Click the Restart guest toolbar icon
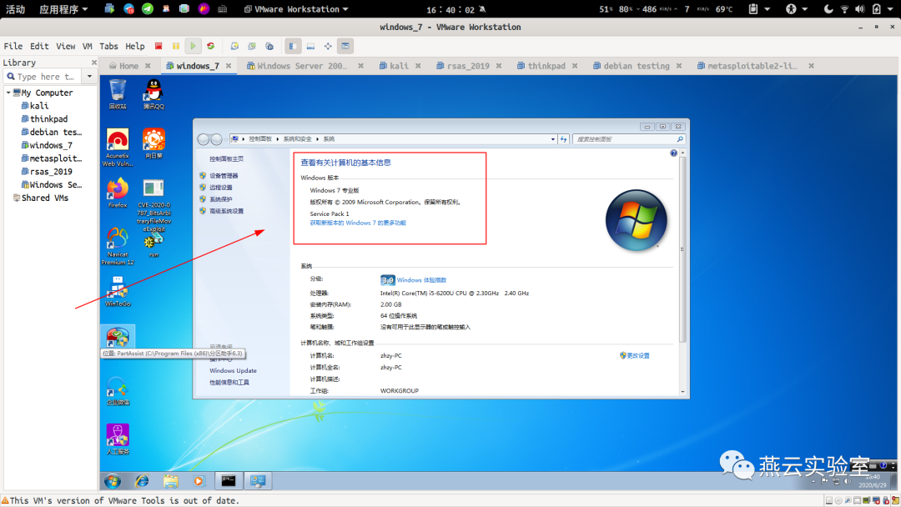 211,46
